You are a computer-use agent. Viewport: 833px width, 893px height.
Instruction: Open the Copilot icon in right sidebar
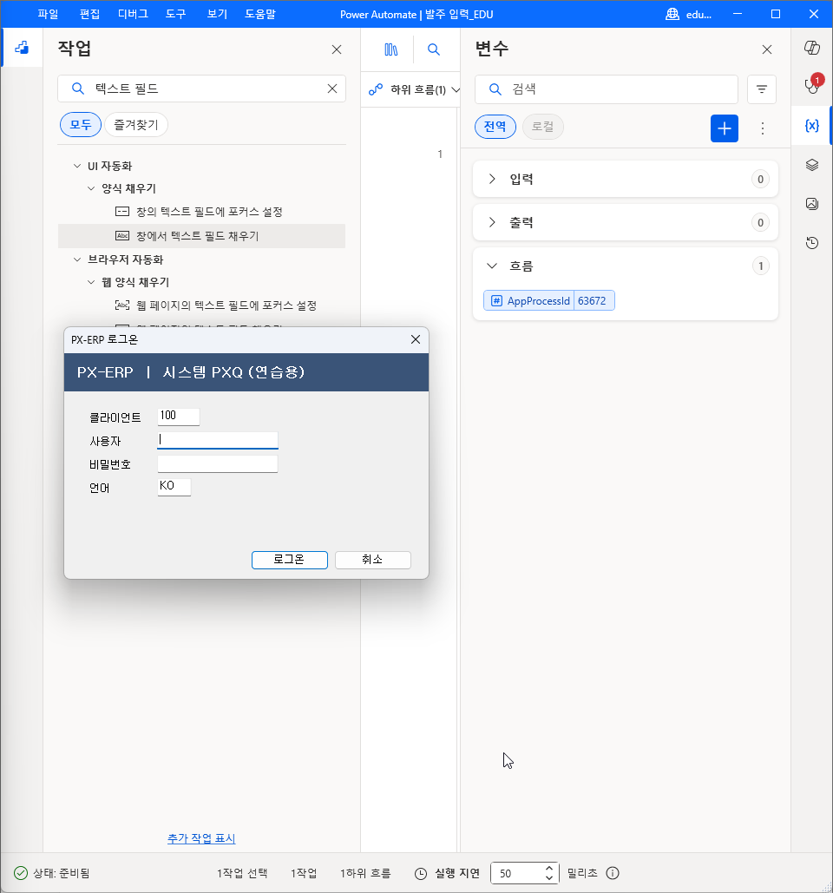[x=812, y=48]
